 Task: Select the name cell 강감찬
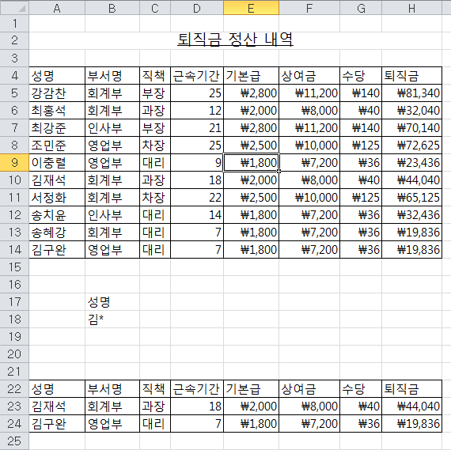point(57,93)
